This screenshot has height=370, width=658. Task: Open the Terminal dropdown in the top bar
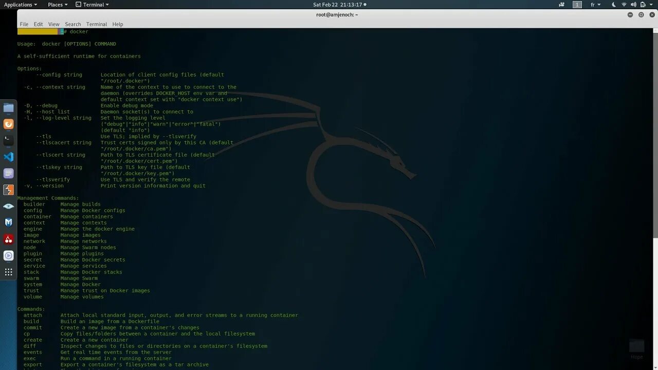[x=92, y=5]
